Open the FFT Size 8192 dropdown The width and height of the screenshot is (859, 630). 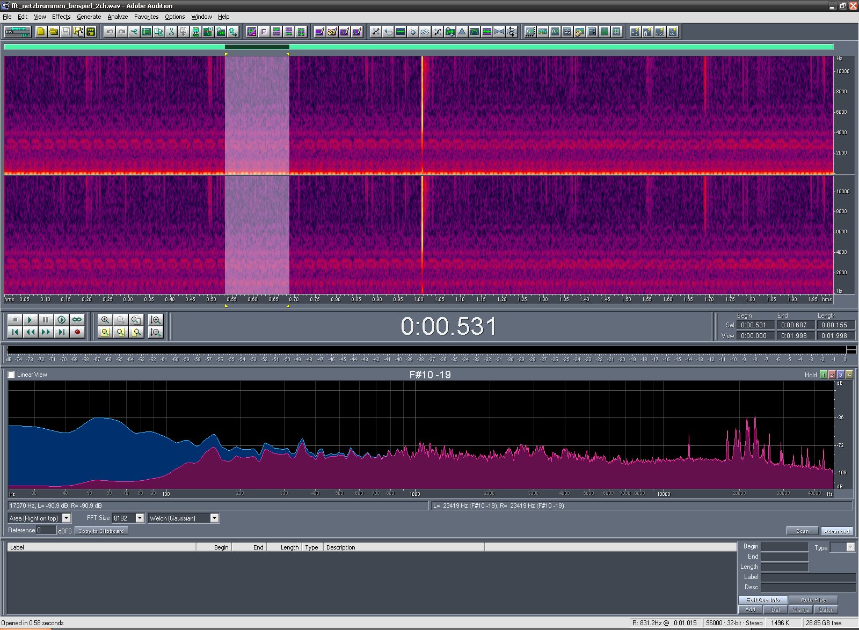140,518
